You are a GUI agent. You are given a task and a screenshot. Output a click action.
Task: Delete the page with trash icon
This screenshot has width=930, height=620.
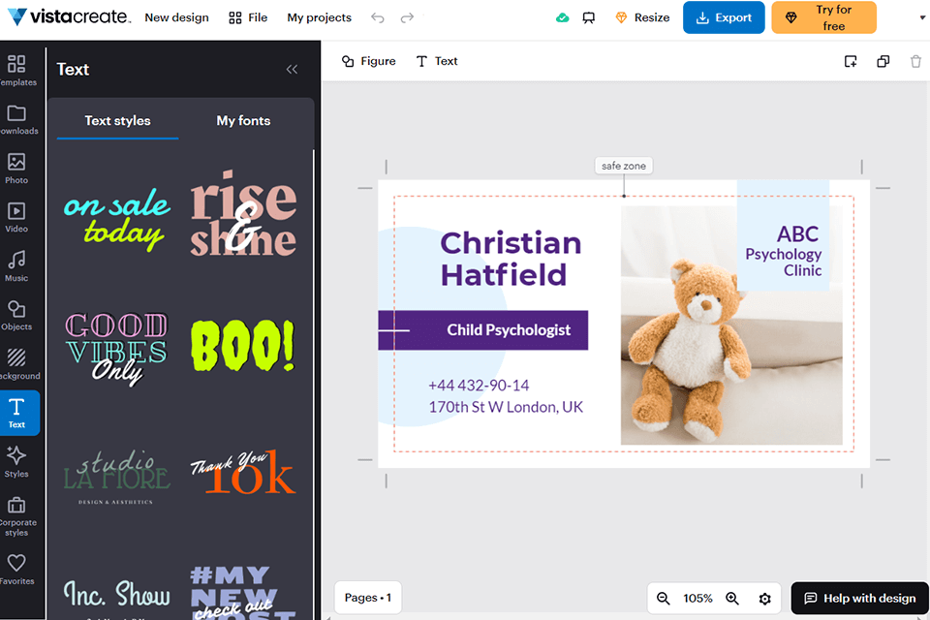click(915, 61)
